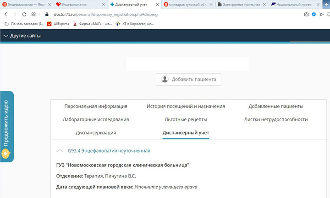Screen dimensions: 330x198
Task: Open the КТ в Королеве bookmark
Action: click(138, 23)
